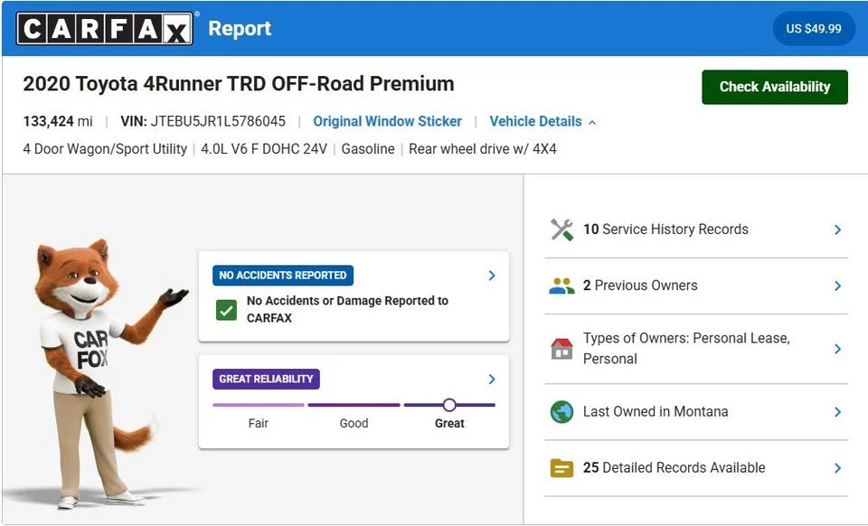Click the house owner-type icon
This screenshot has height=526, width=868.
[x=561, y=349]
